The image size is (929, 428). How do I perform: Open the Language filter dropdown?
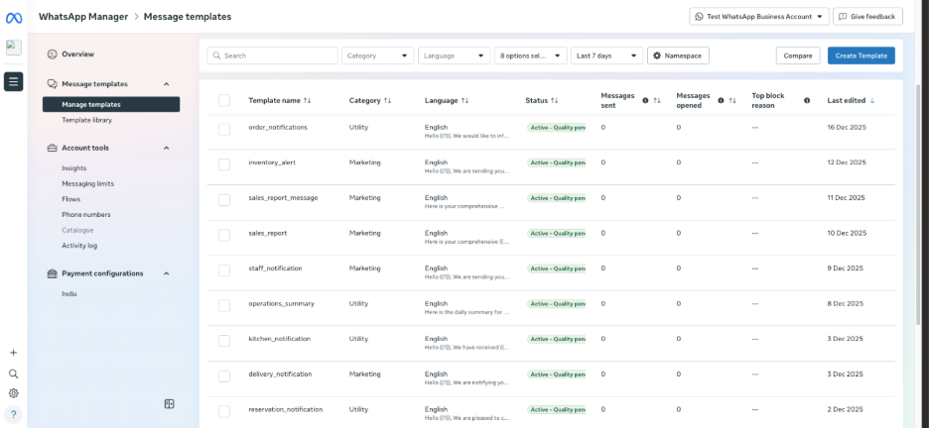455,55
